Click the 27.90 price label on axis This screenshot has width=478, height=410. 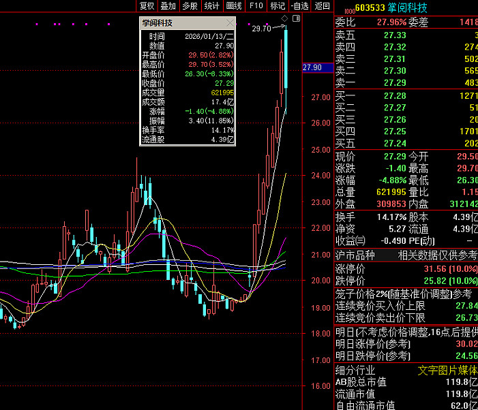point(312,67)
